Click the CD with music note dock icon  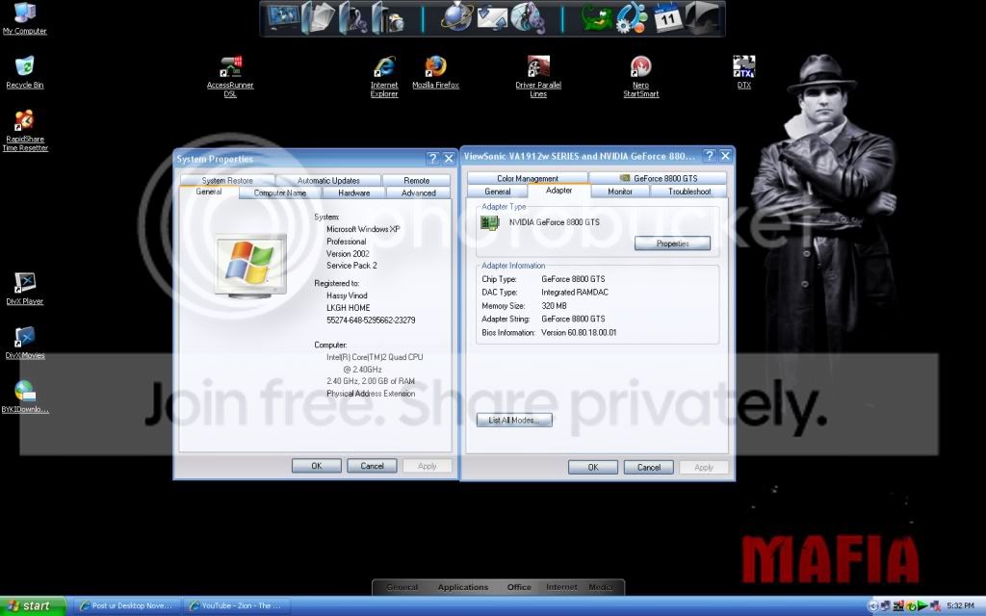(x=527, y=17)
